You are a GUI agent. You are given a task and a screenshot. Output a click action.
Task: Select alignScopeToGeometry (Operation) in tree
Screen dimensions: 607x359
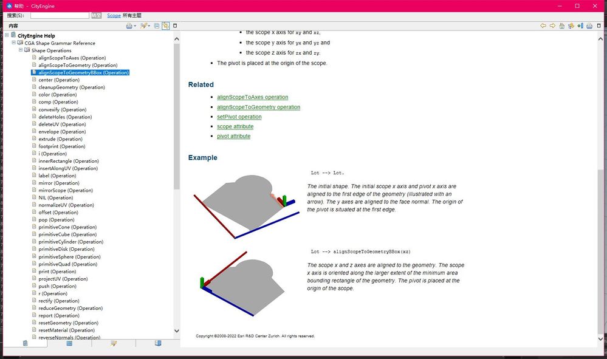(x=78, y=66)
